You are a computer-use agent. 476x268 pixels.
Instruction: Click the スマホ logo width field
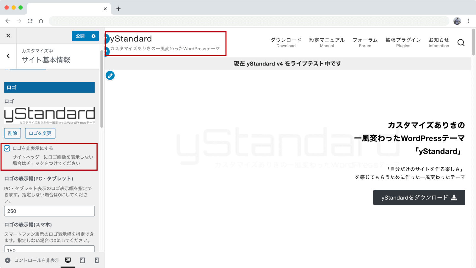(49, 249)
